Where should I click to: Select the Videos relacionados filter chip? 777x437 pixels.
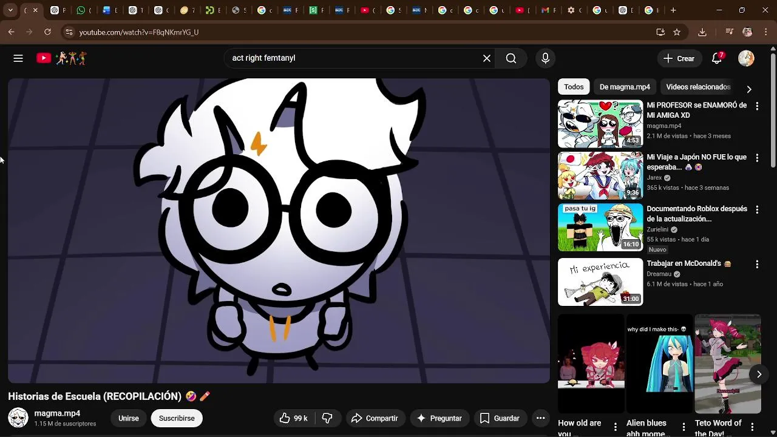click(698, 87)
